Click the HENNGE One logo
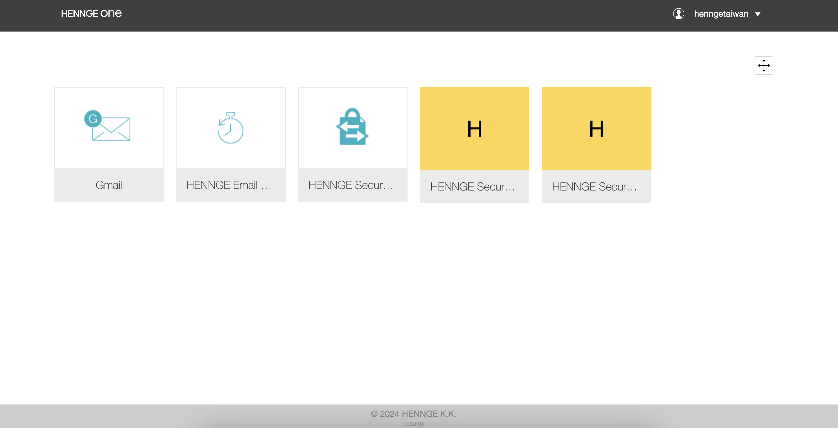The height and width of the screenshot is (428, 838). point(91,14)
